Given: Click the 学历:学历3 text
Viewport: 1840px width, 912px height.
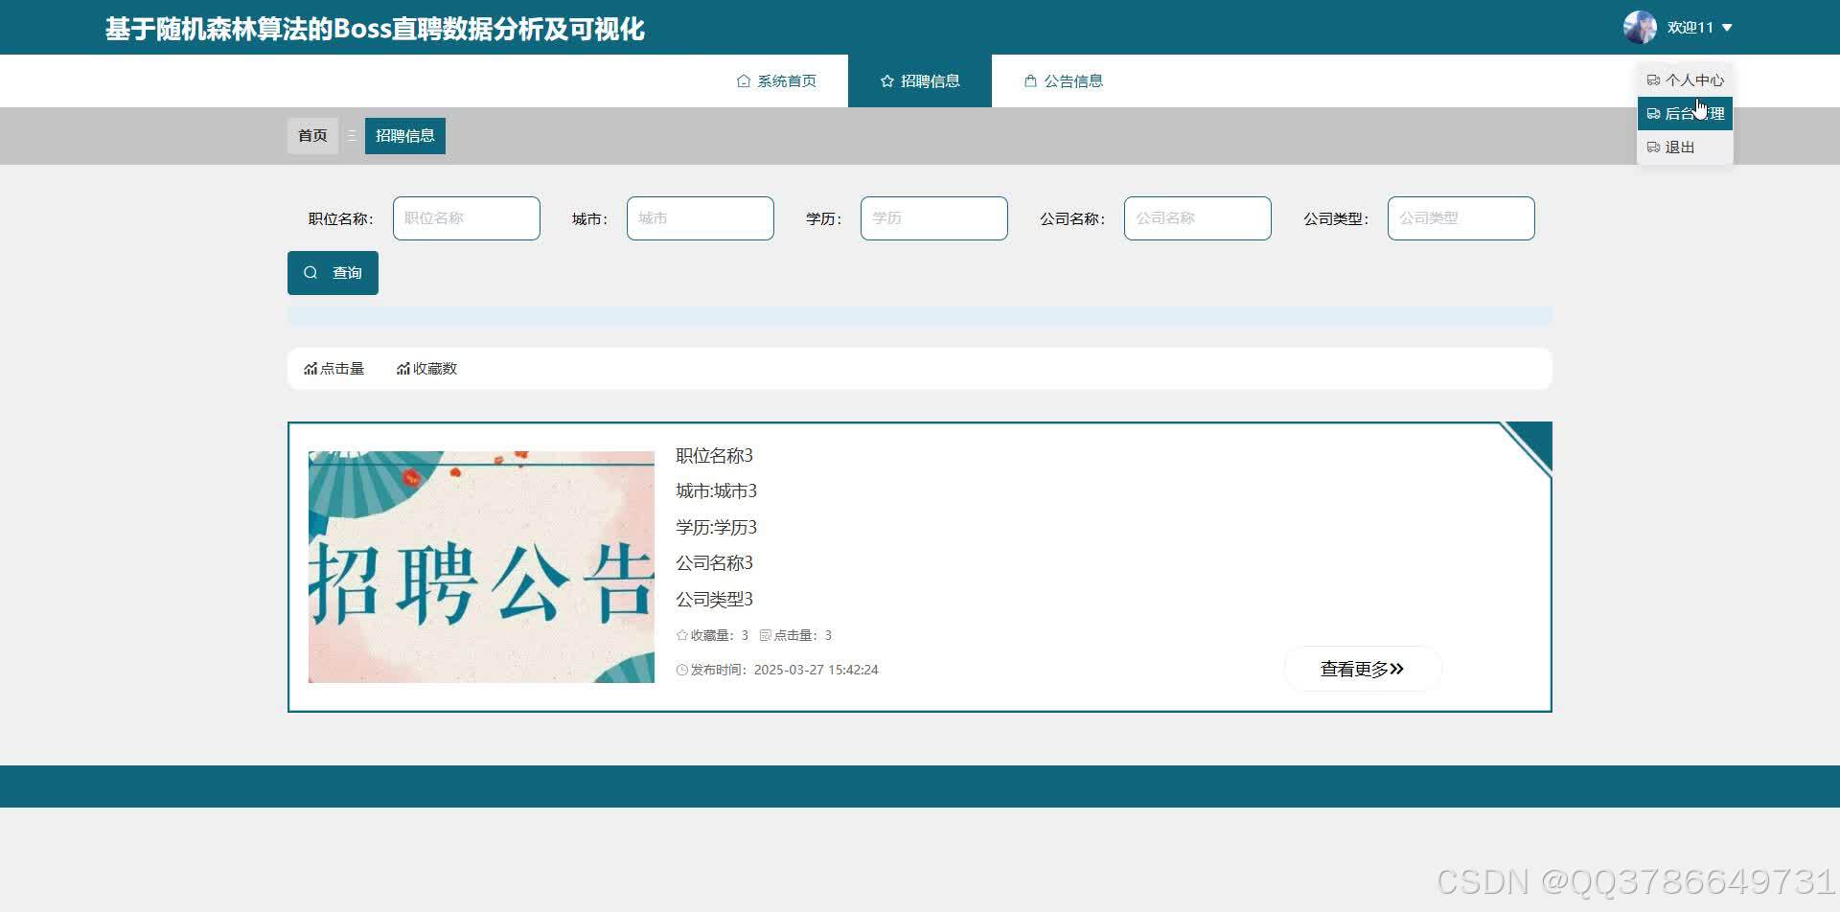Looking at the screenshot, I should [x=716, y=528].
